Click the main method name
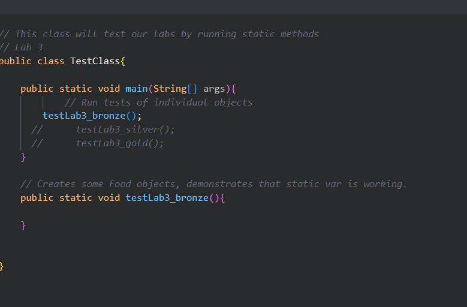The height and width of the screenshot is (307, 467). [137, 89]
